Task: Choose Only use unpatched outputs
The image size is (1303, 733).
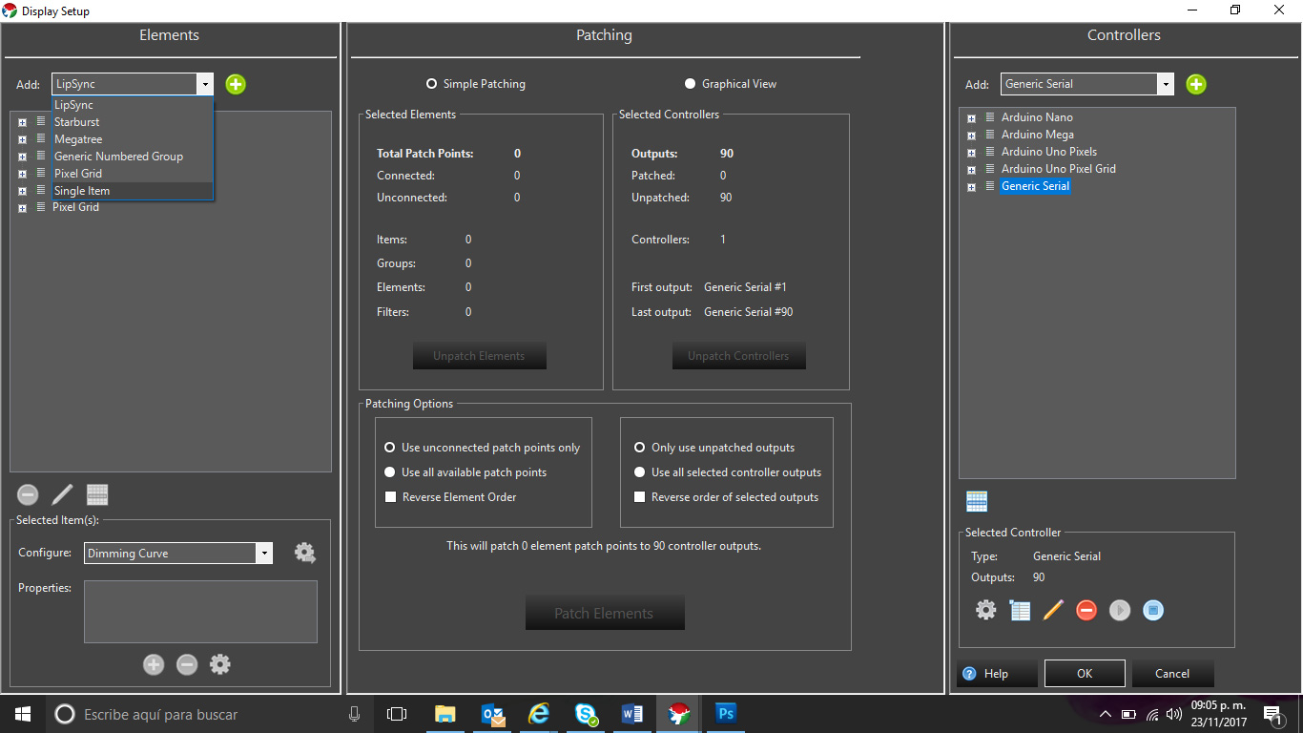Action: pyautogui.click(x=639, y=448)
